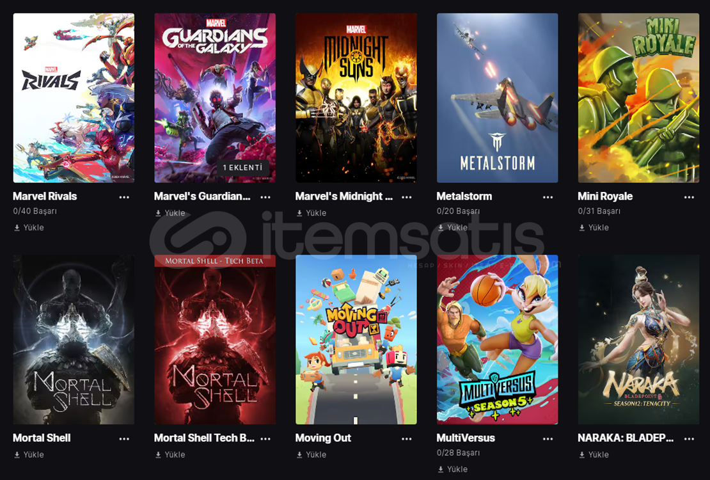The height and width of the screenshot is (480, 710).
Task: Expand the options for Marvel's Guardians of the Galaxy
Action: [x=265, y=197]
